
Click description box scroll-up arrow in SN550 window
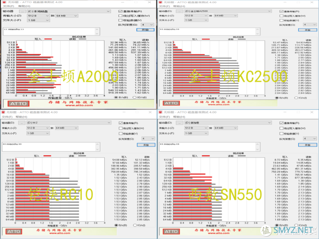tap(258, 145)
